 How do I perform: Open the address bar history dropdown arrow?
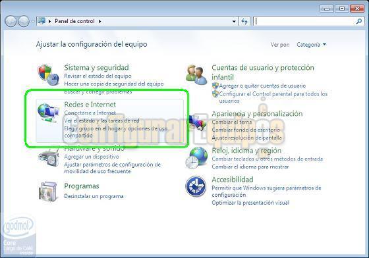(x=234, y=21)
